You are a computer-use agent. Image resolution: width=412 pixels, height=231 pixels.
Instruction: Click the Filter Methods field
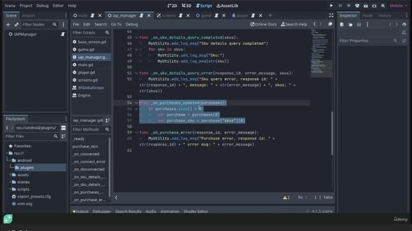(x=91, y=130)
